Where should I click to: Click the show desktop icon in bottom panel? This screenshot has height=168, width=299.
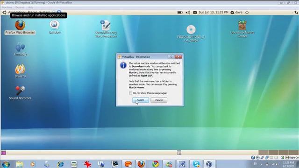tap(3, 153)
